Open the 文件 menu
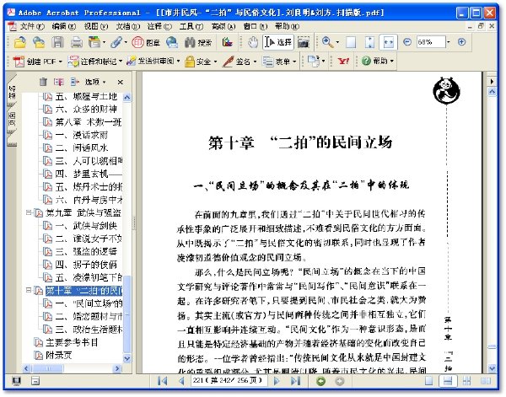 pos(32,26)
